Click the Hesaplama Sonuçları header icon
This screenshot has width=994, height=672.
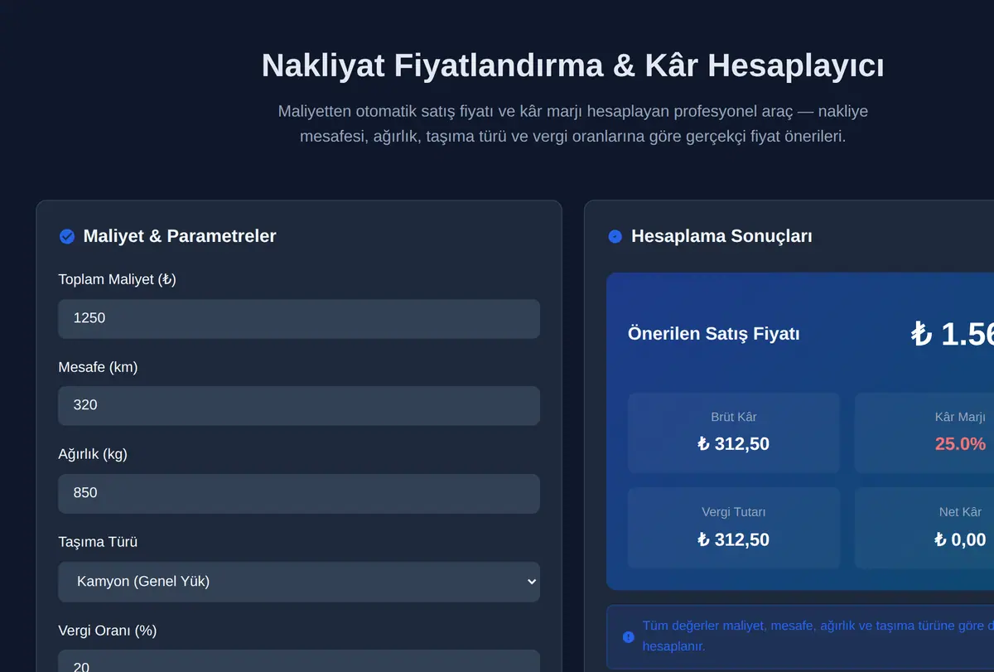coord(615,237)
